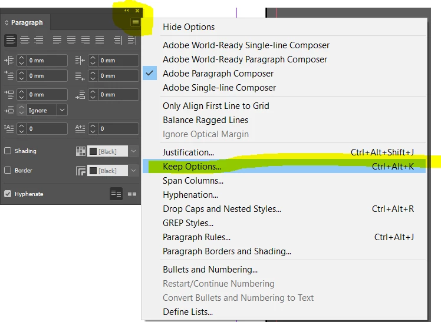Click the border corners options icon
The height and width of the screenshot is (322, 441).
(x=81, y=171)
